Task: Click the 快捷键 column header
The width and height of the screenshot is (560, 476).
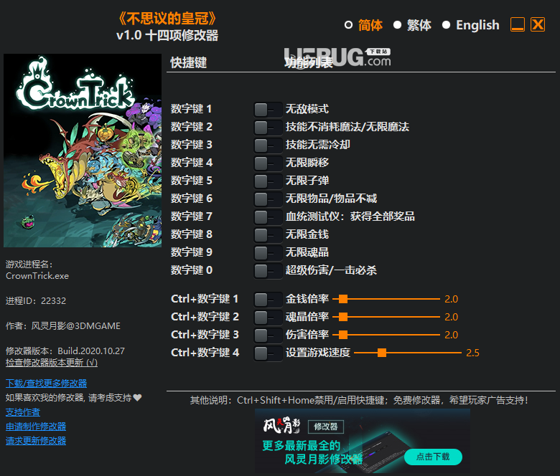Action: click(x=189, y=63)
